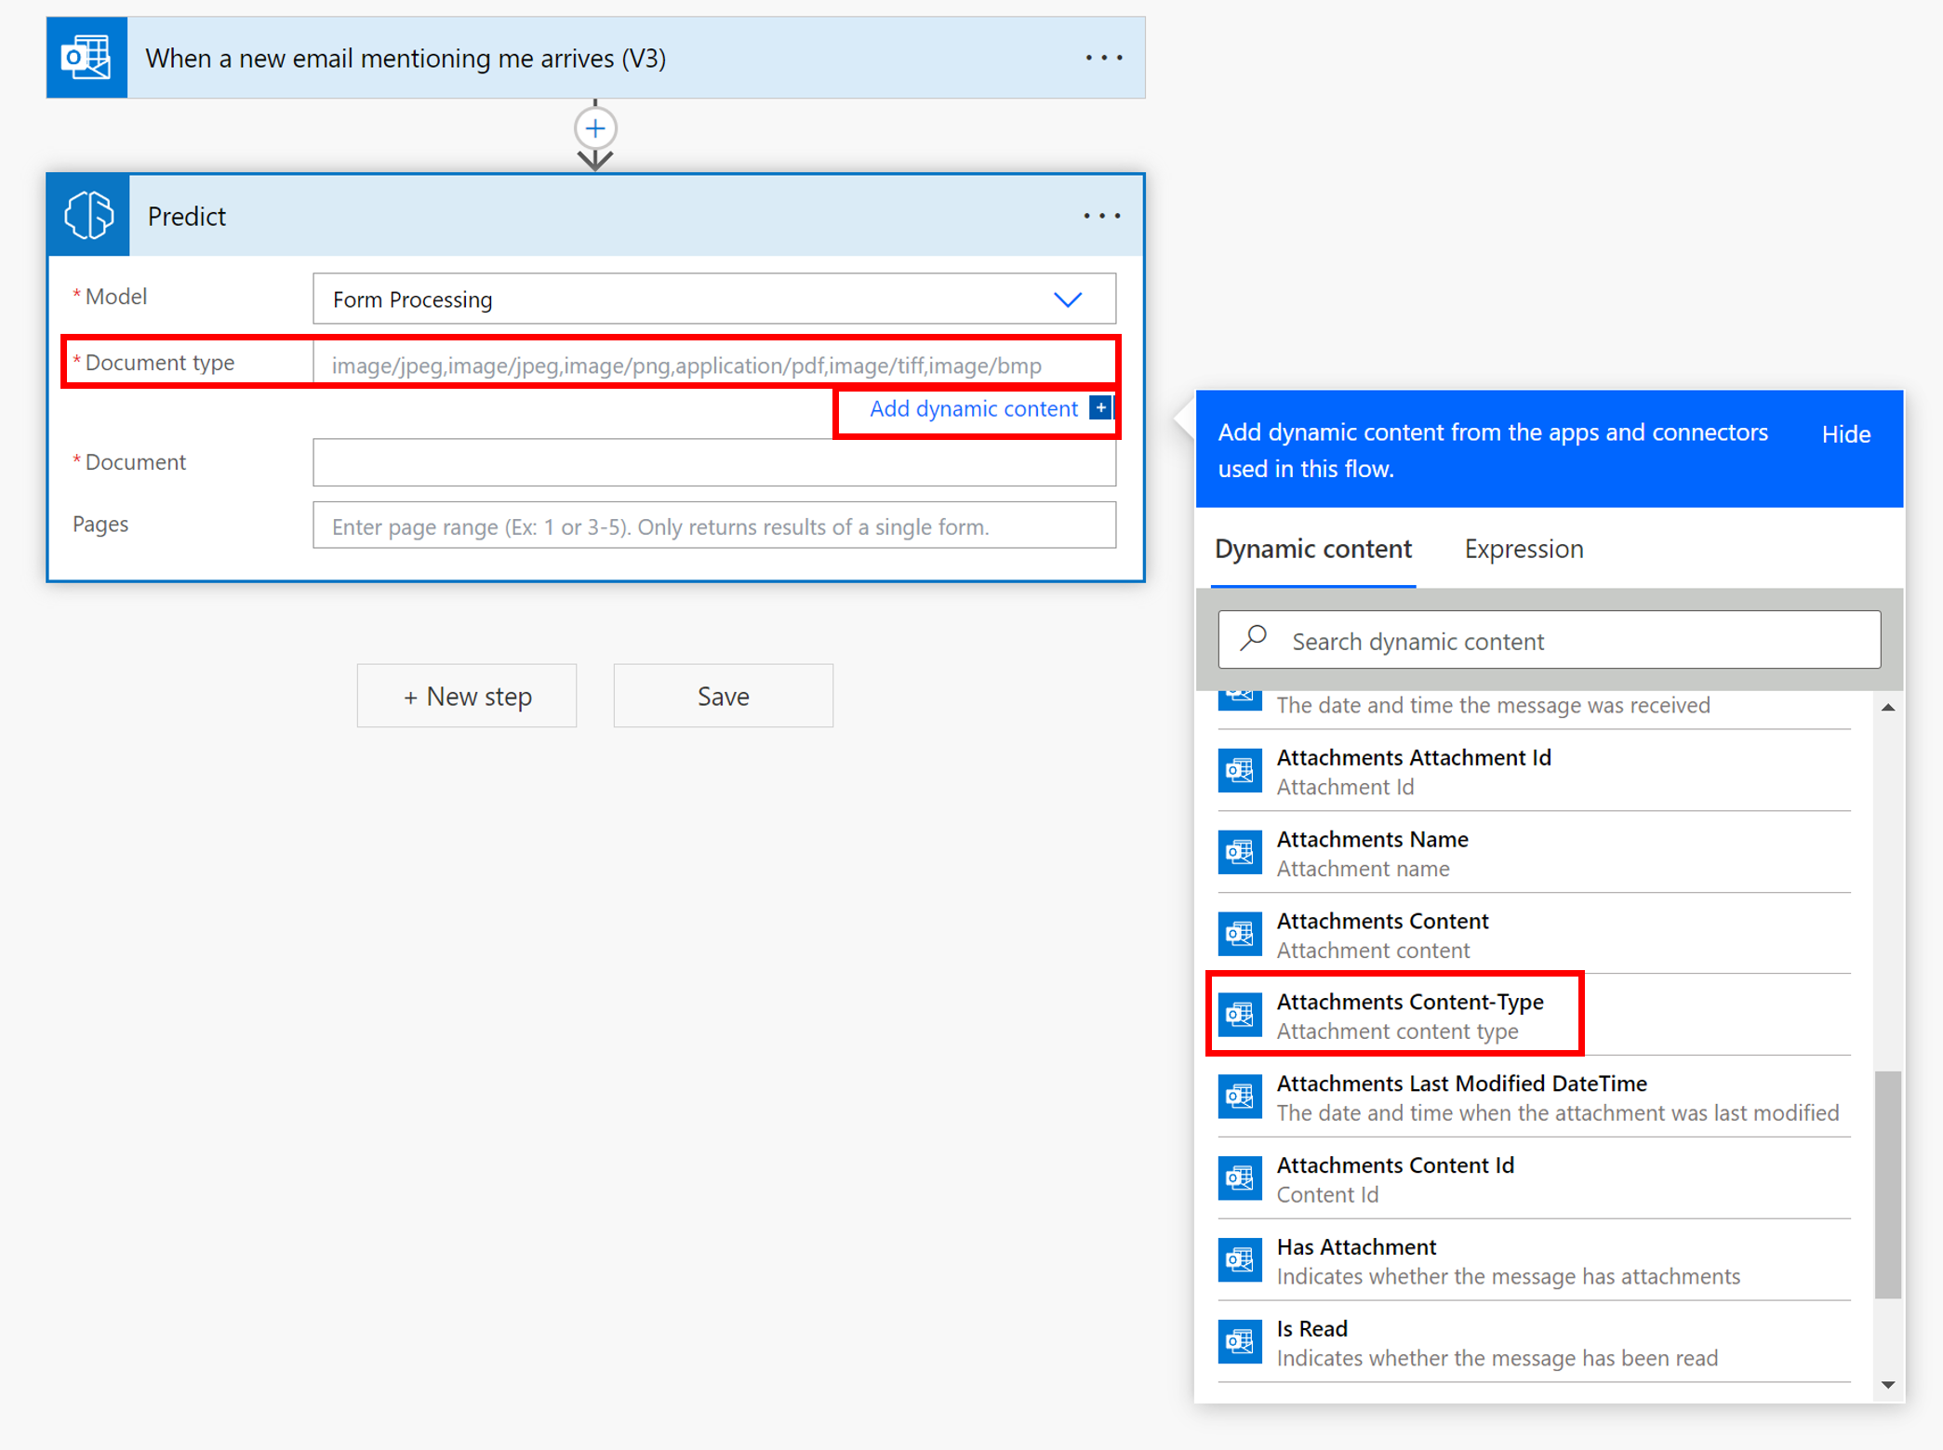This screenshot has height=1450, width=1943.
Task: Select Attachments Name dynamic content
Action: (1535, 853)
